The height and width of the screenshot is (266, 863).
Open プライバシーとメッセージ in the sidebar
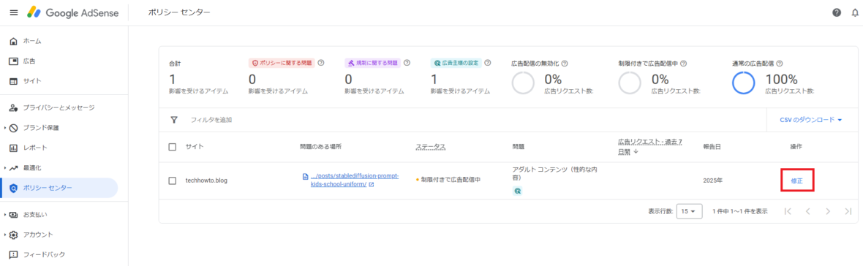coord(59,107)
